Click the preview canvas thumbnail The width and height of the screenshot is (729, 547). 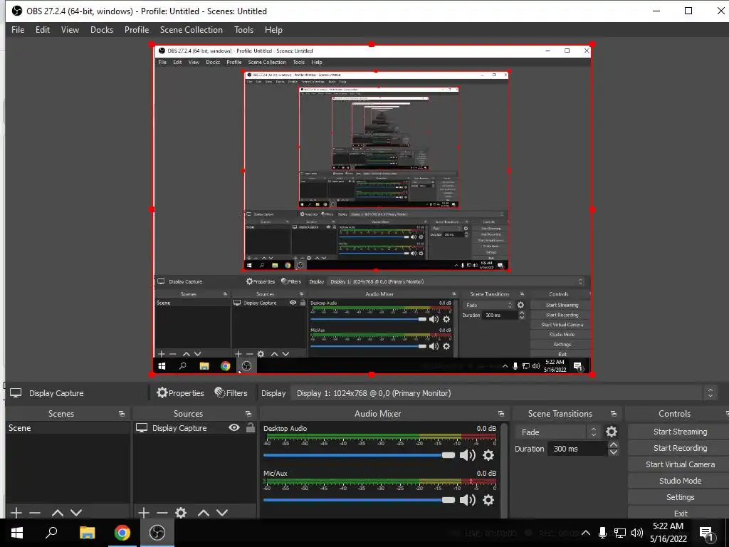(x=372, y=209)
